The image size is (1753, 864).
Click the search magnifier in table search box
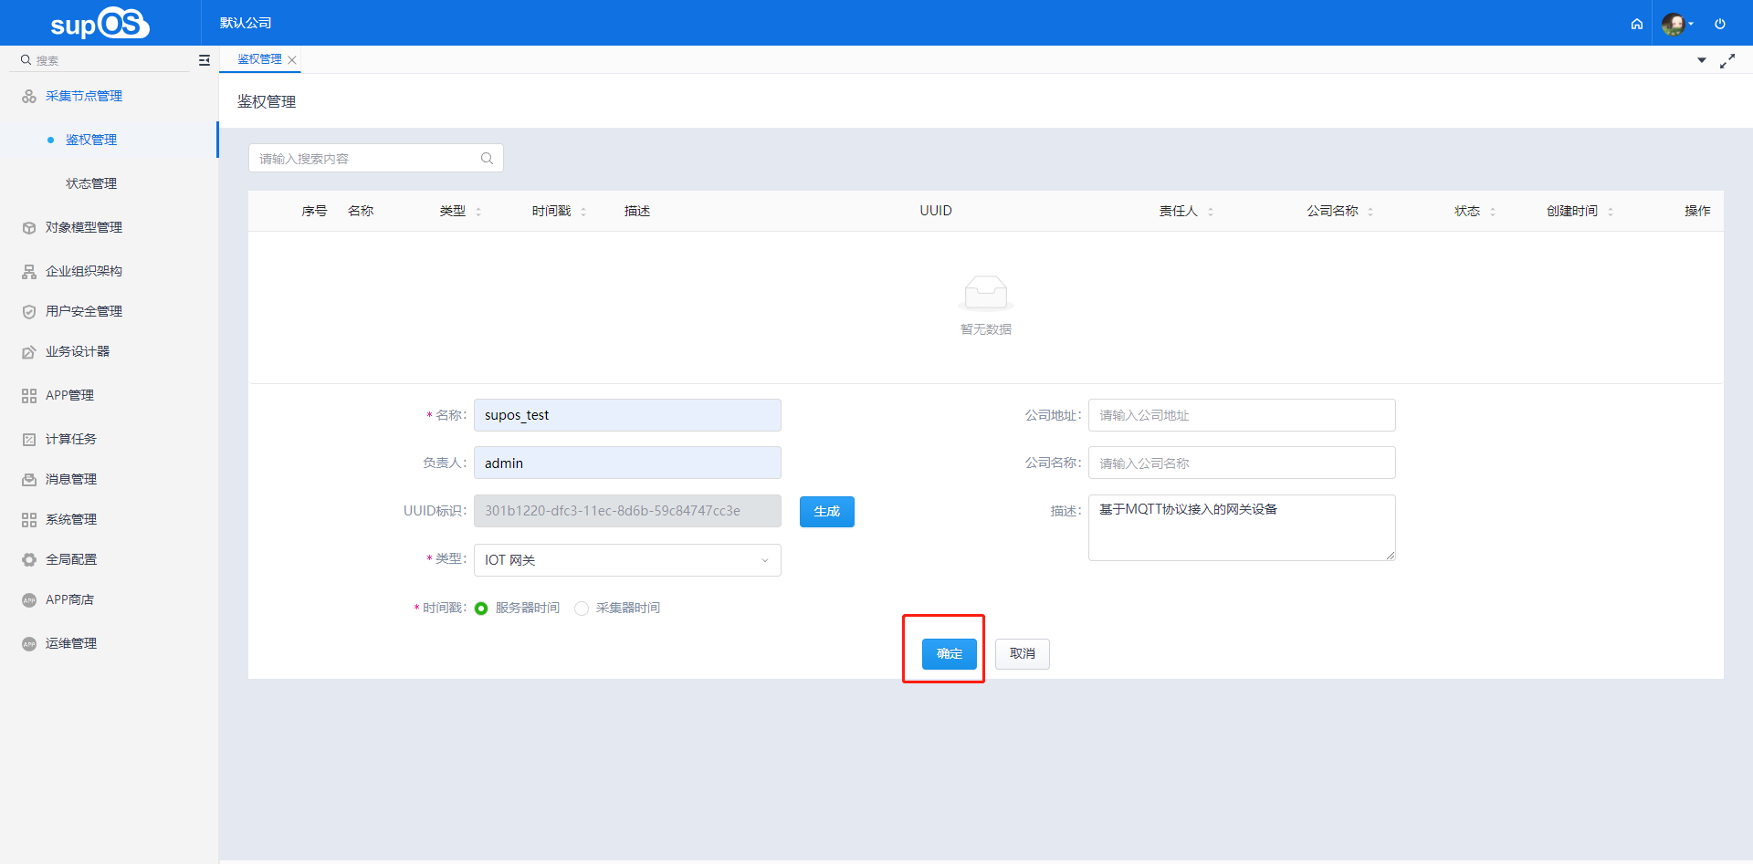point(487,158)
